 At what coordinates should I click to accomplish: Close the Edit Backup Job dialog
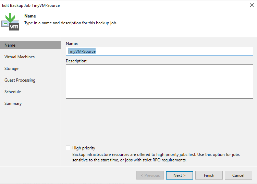pos(252,5)
